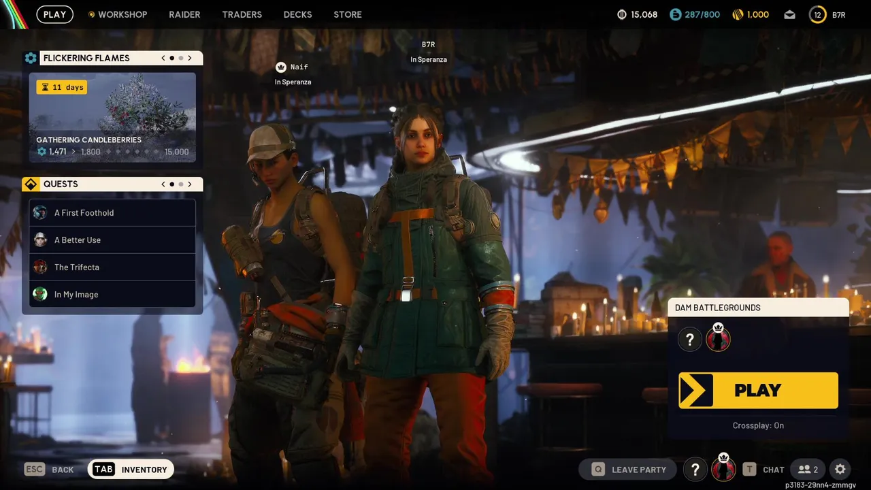The image size is (871, 490).
Task: Switch to the RAIDER tab
Action: point(184,14)
